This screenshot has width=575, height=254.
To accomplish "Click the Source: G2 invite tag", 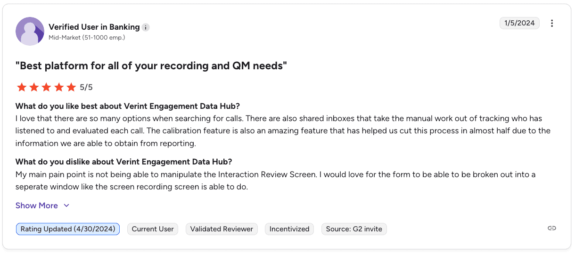I will point(354,229).
